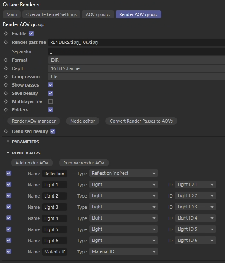
Task: Edit the Light 4 name field
Action: [x=55, y=218]
